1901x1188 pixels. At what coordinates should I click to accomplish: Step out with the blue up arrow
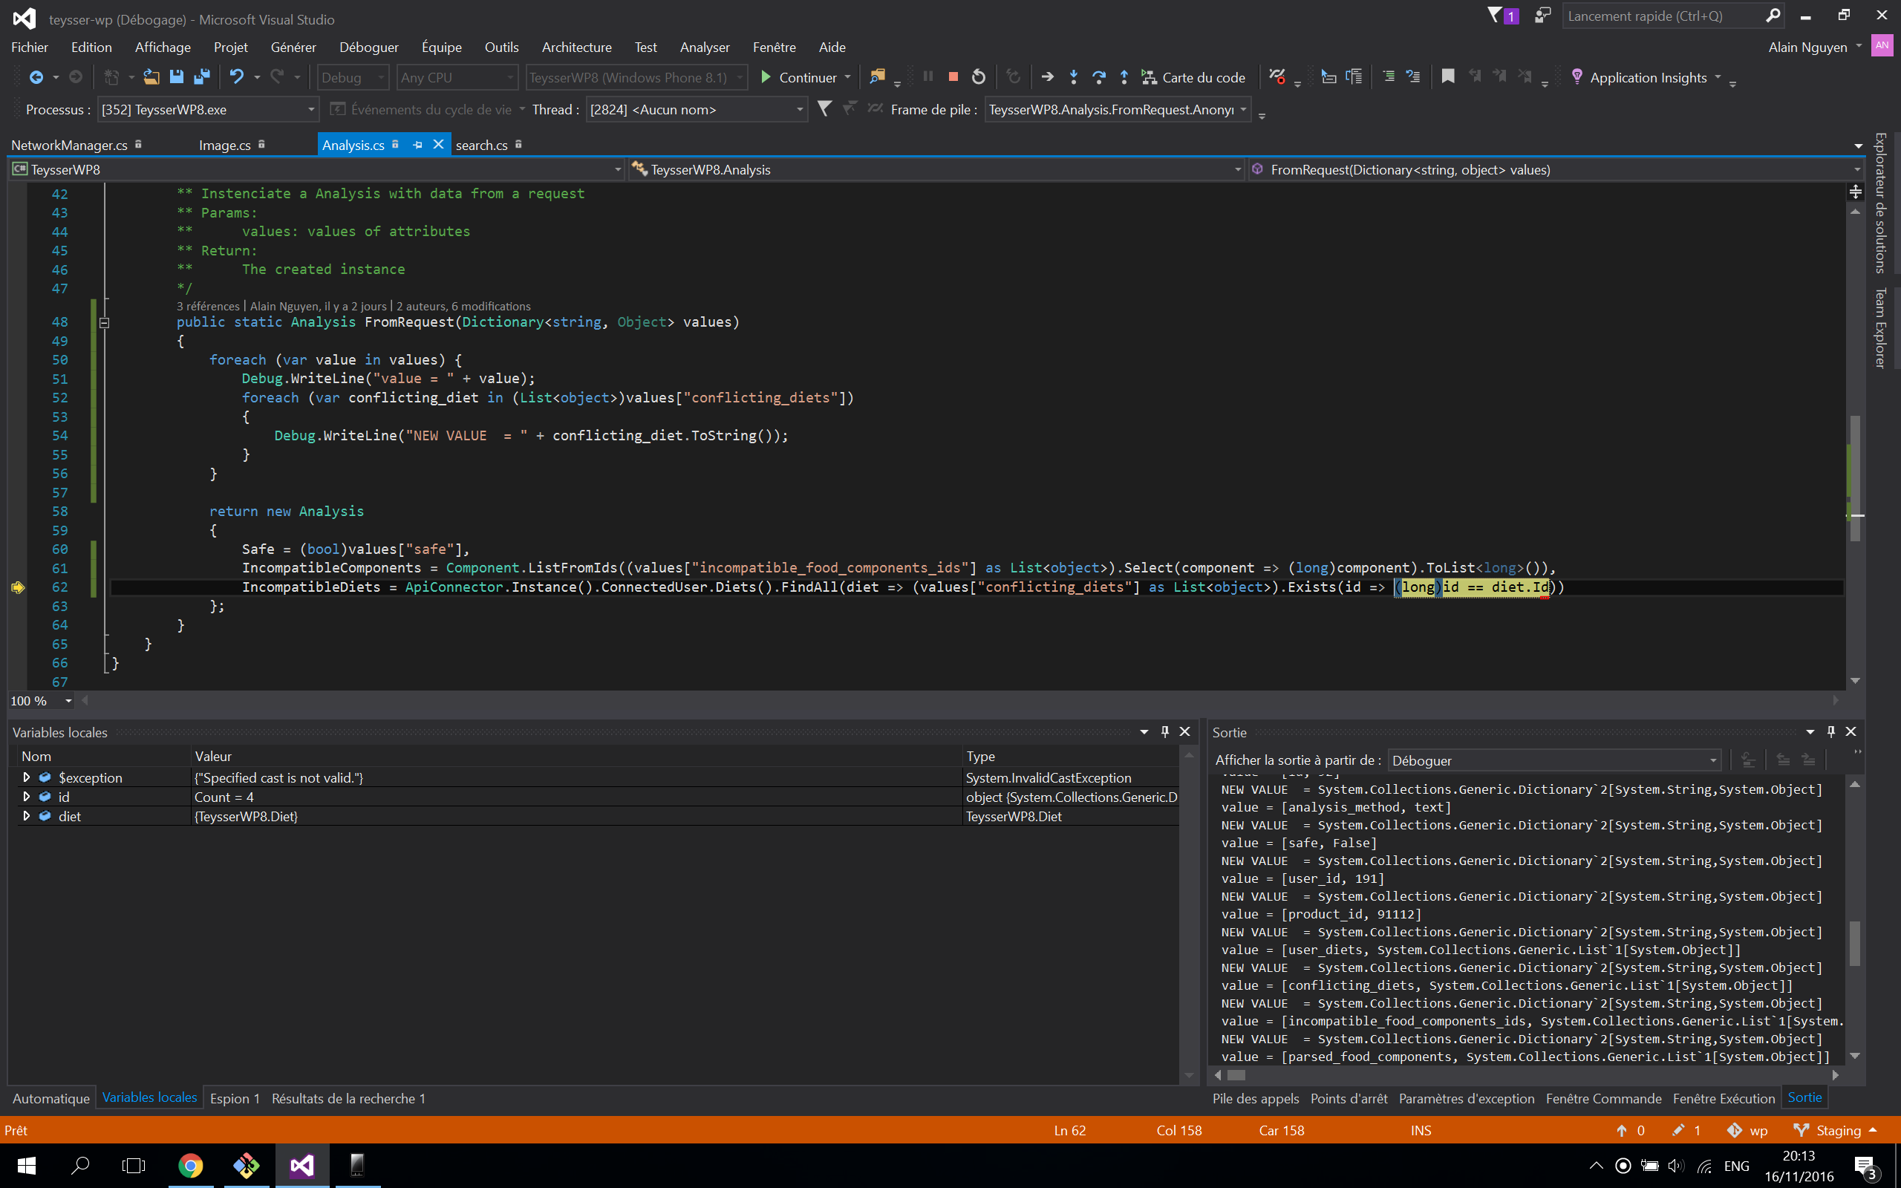(x=1124, y=77)
